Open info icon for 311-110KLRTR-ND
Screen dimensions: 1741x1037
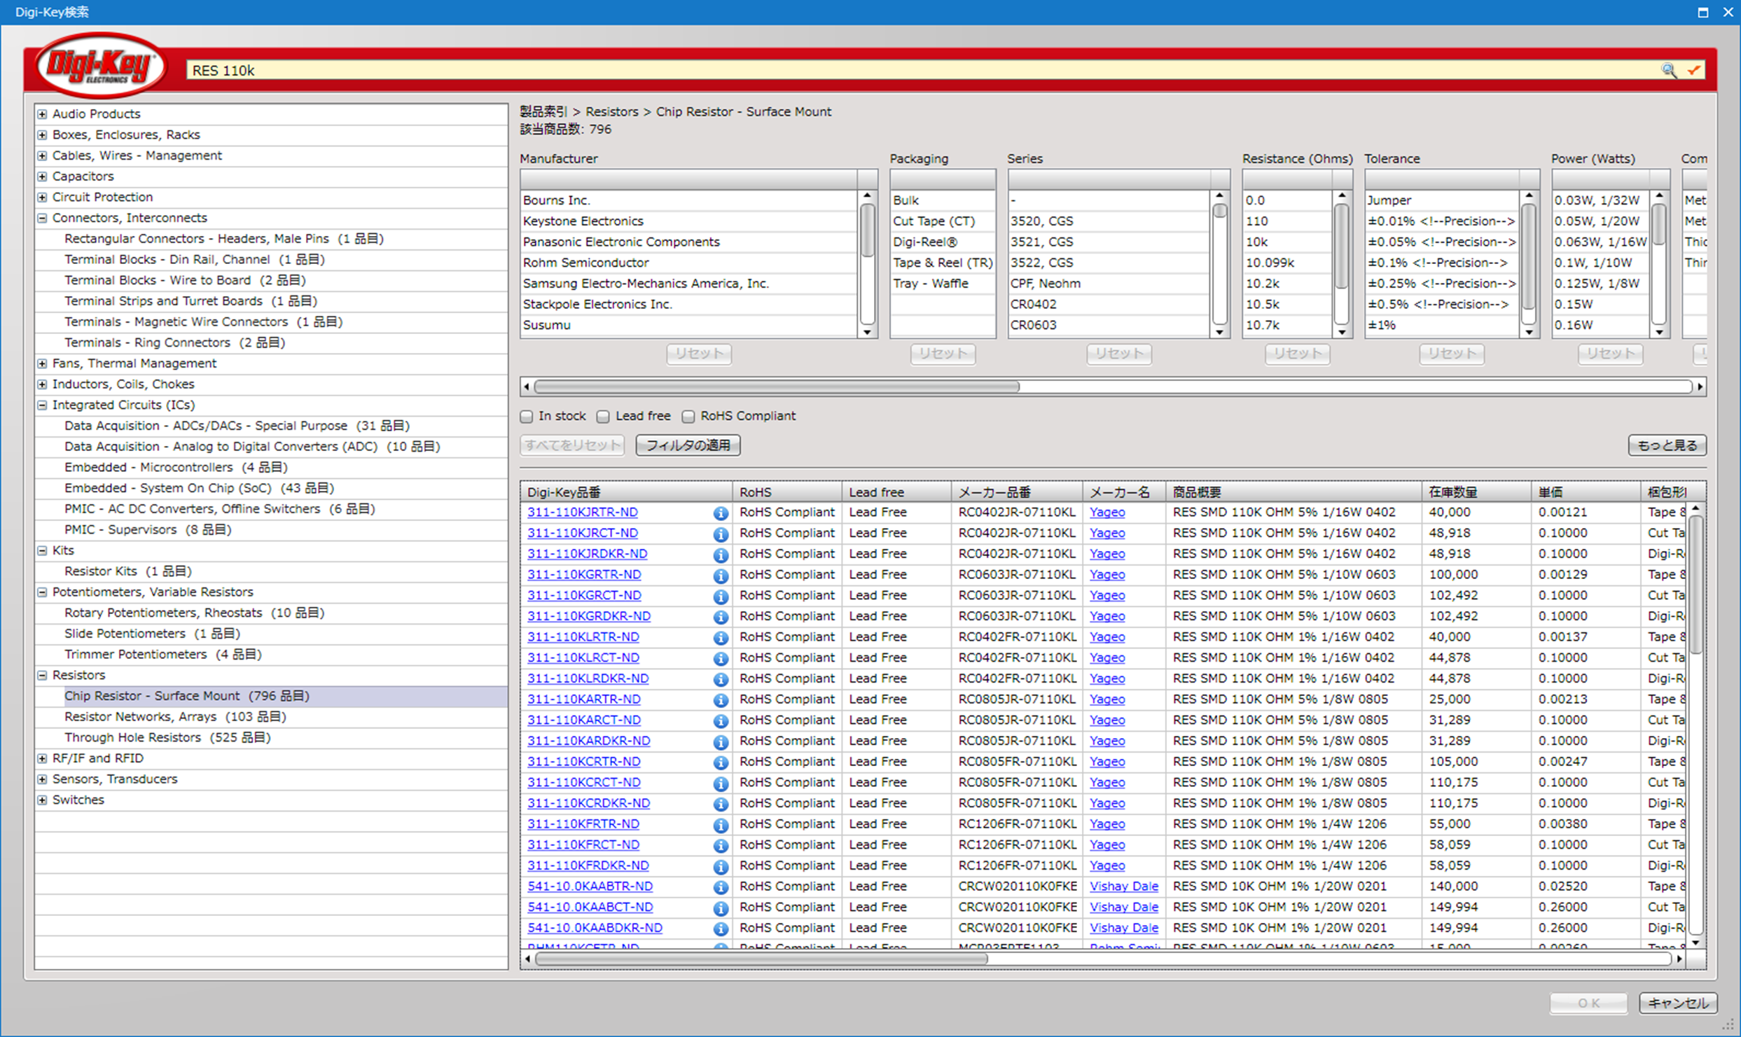(720, 638)
